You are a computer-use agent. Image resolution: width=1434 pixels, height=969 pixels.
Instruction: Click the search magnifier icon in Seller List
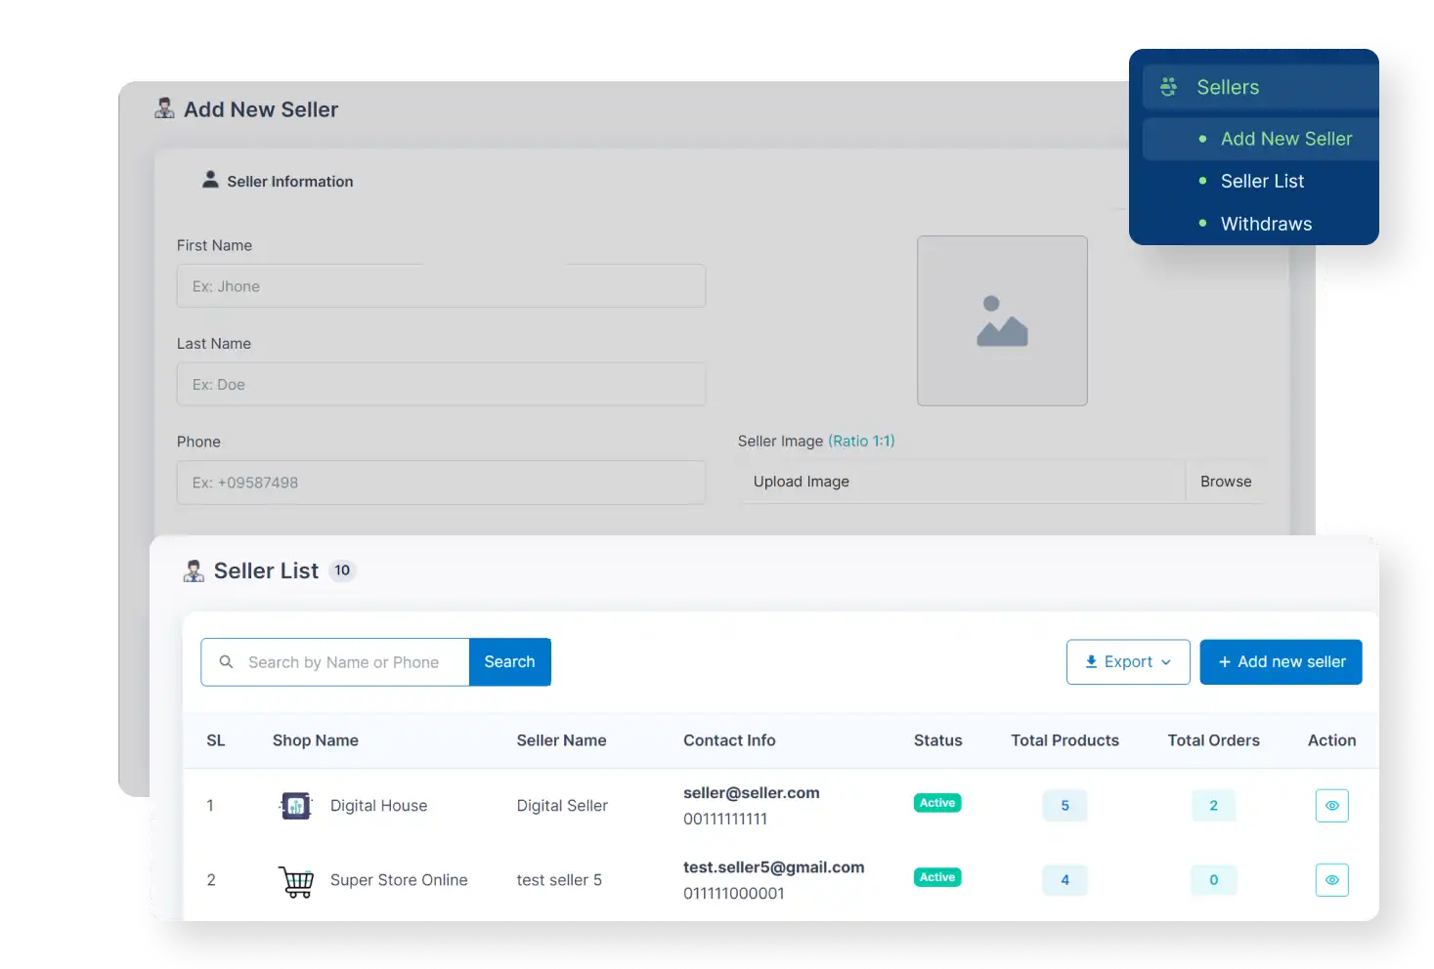point(226,662)
